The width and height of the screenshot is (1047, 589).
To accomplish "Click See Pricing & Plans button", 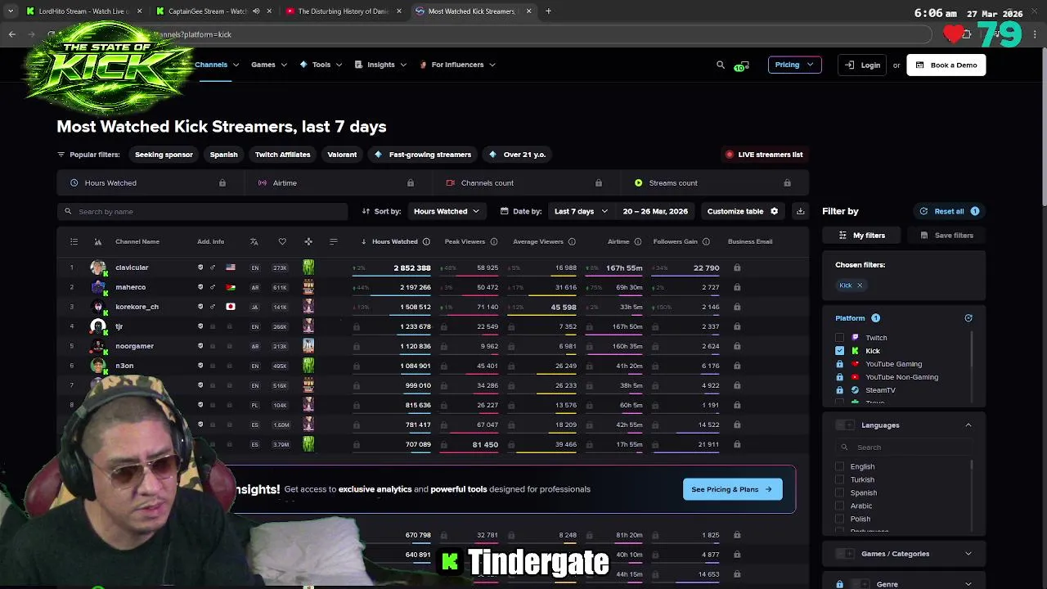I will 732,489.
